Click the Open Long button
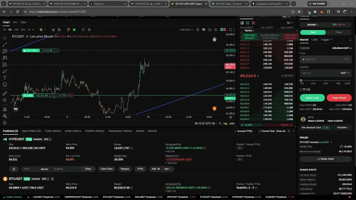Viewport: 356px width, 200px height. click(312, 98)
